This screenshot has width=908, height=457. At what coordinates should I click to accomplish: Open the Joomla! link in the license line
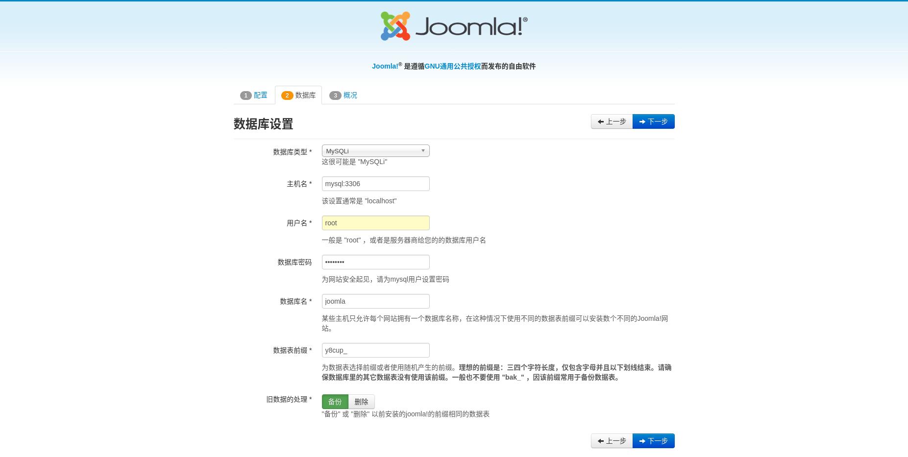click(x=385, y=66)
